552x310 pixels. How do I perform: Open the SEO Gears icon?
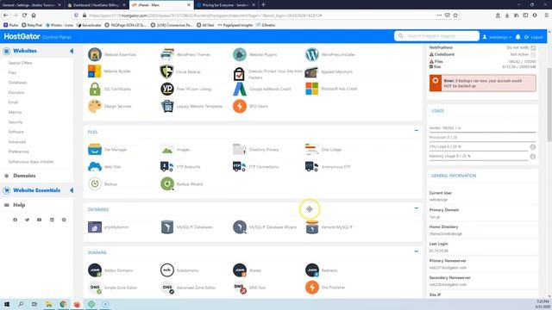point(240,106)
